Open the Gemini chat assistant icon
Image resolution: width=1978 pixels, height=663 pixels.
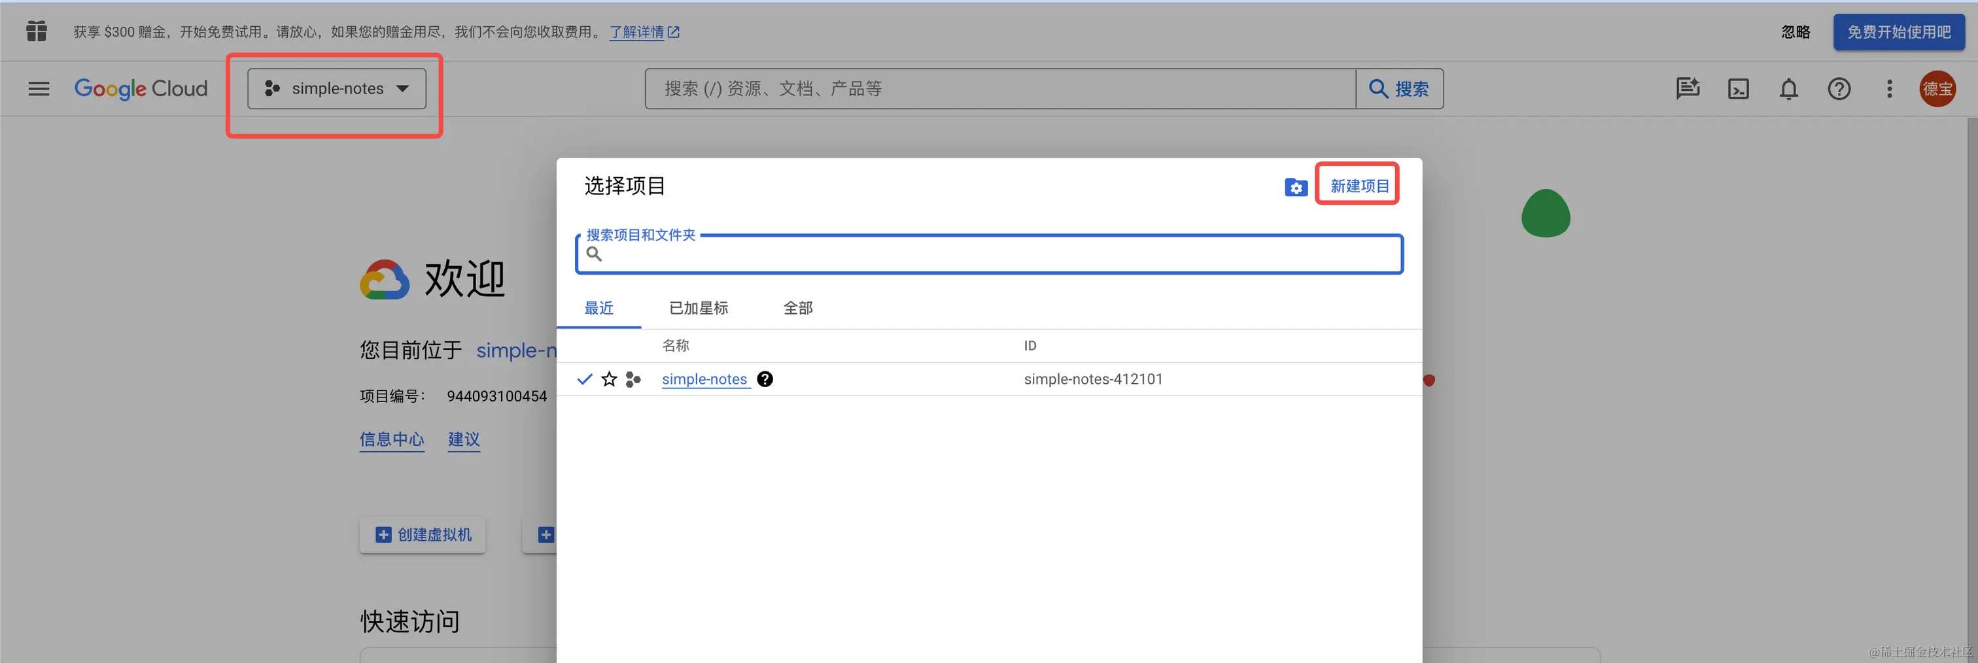coord(1688,89)
